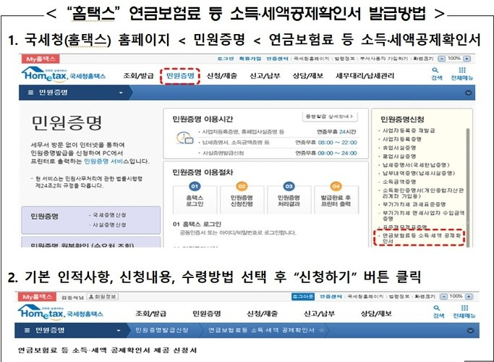Click zoom-out minus icon in step 2 screenshot
The height and width of the screenshot is (362, 494).
click(443, 297)
